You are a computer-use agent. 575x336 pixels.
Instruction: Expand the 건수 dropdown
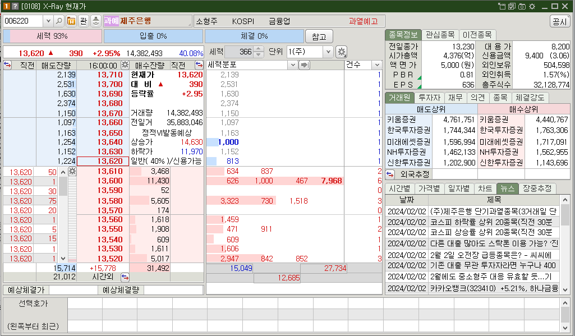pyautogui.click(x=377, y=65)
